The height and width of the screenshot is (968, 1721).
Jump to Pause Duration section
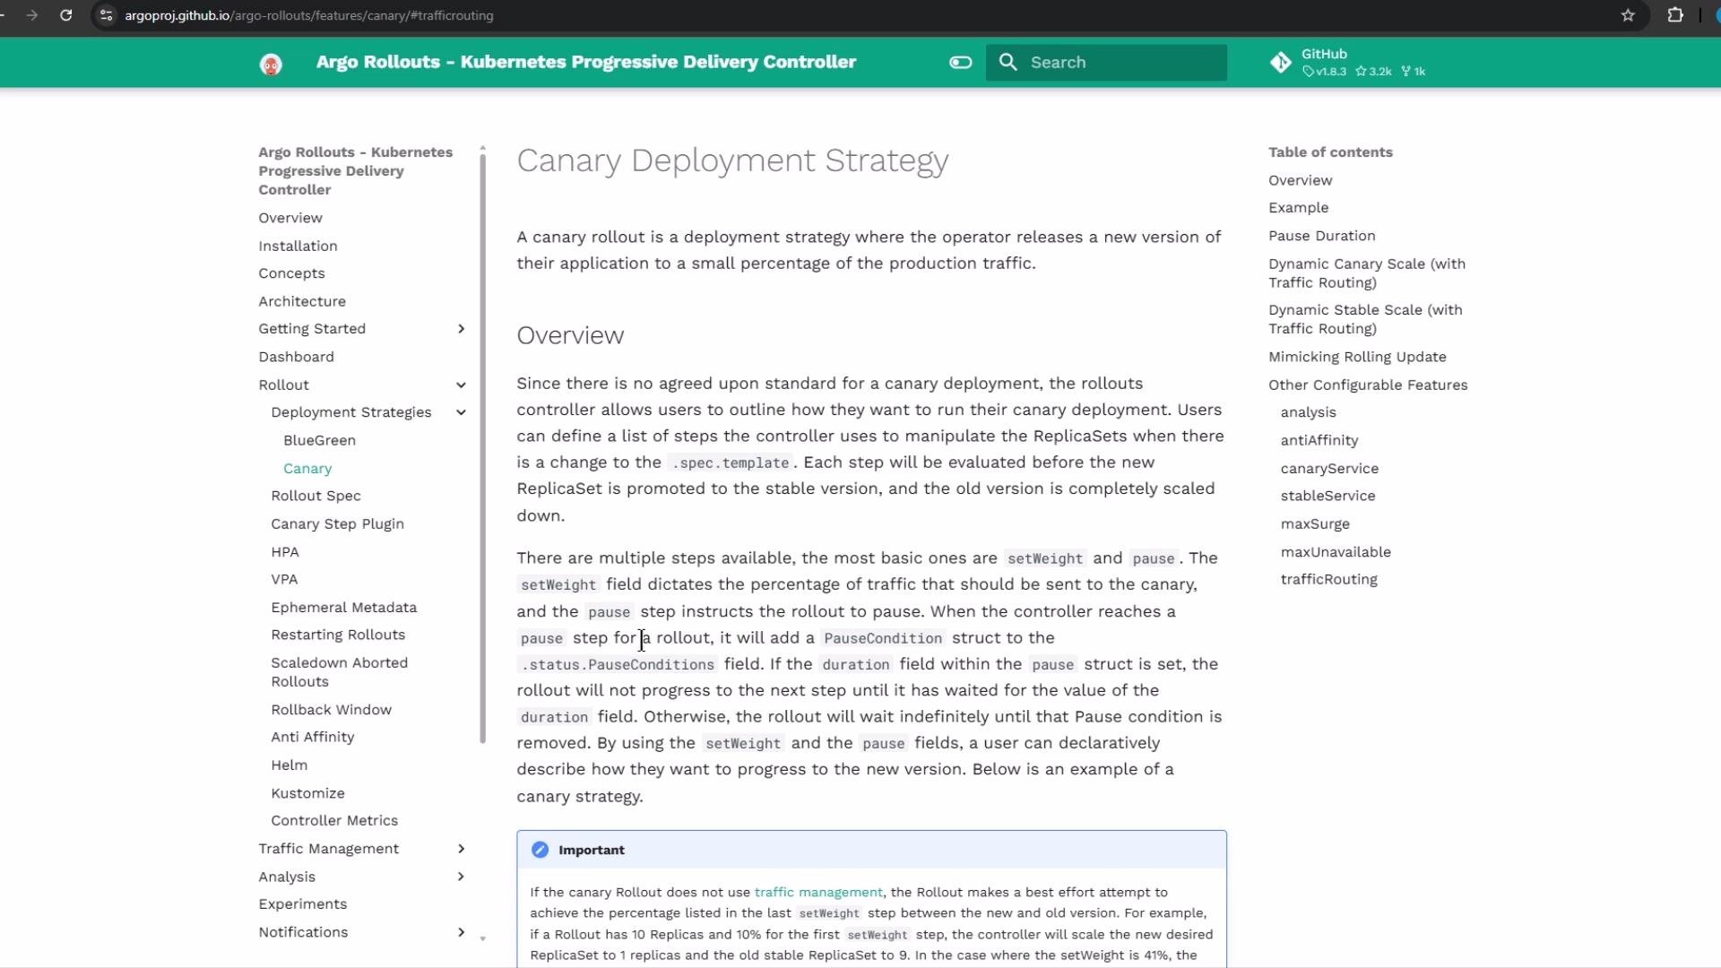[x=1321, y=236]
